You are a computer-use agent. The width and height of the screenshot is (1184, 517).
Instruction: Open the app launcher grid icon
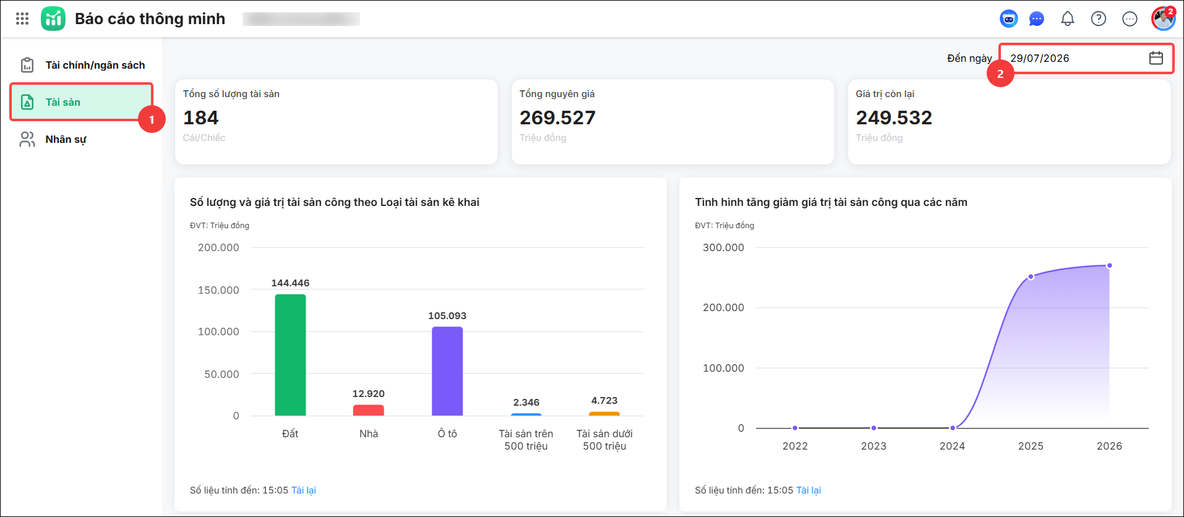tap(22, 19)
